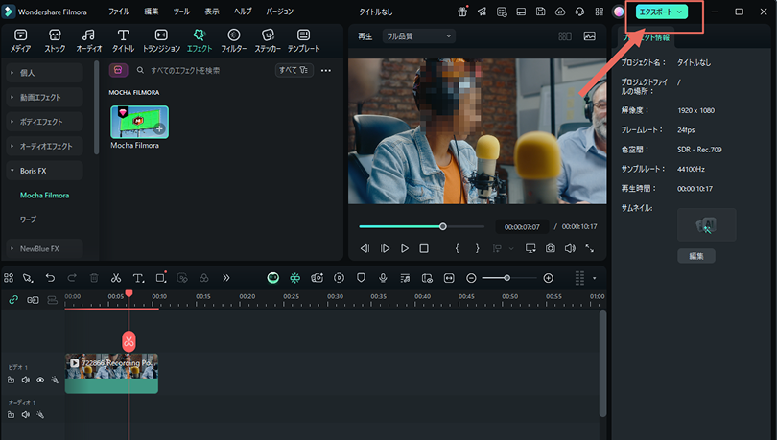This screenshot has width=777, height=440.
Task: Open the ストック (Stock) panel
Action: tap(55, 40)
